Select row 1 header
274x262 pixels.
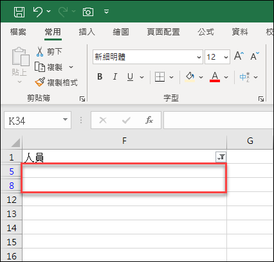tap(12, 157)
